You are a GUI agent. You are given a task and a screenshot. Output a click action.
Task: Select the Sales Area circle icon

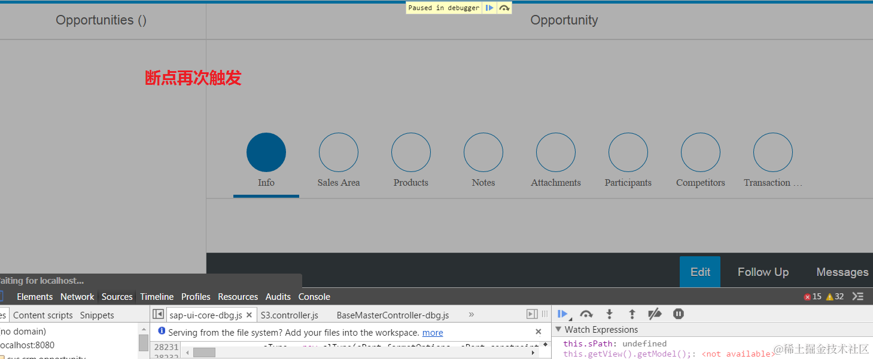[x=339, y=152]
